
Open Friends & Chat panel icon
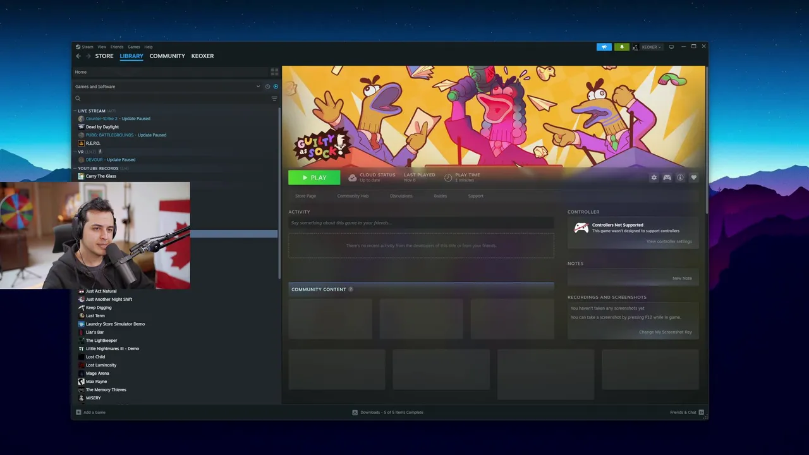click(701, 412)
